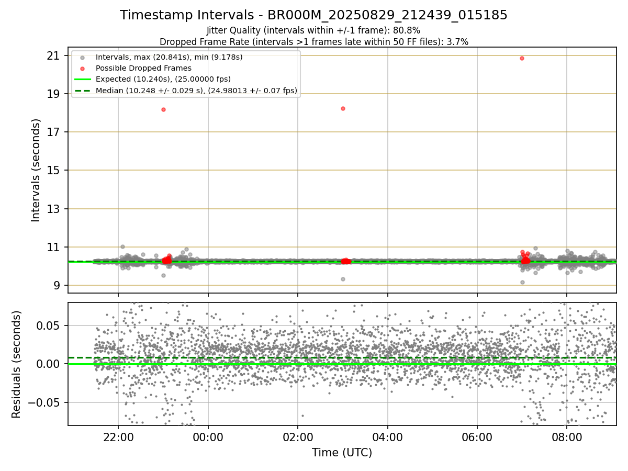
Task: Click the red dropped-frame point near 21 seconds
Action: pyautogui.click(x=522, y=58)
